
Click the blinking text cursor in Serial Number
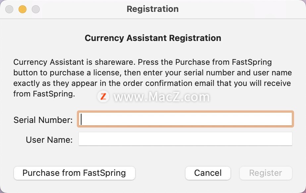pyautogui.click(x=81, y=119)
